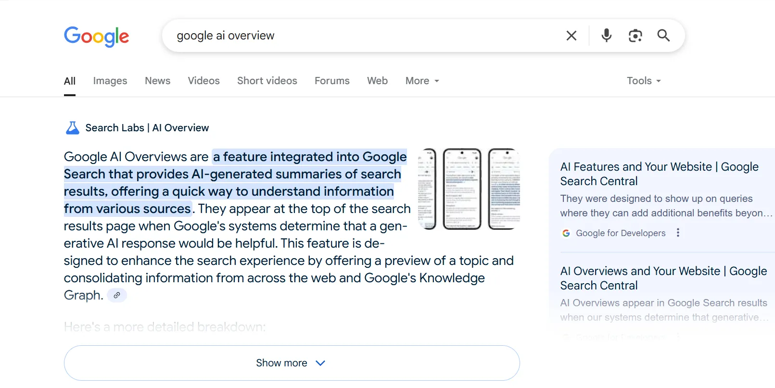
Task: Select the All tab
Action: 70,81
